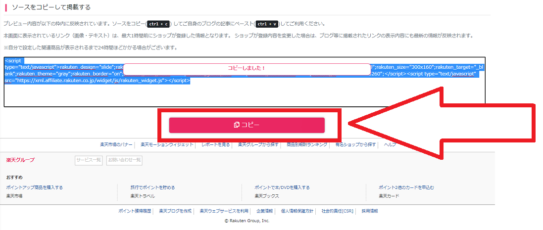Open 旅行でポイントを貯める link
The height and width of the screenshot is (230, 543).
click(153, 187)
